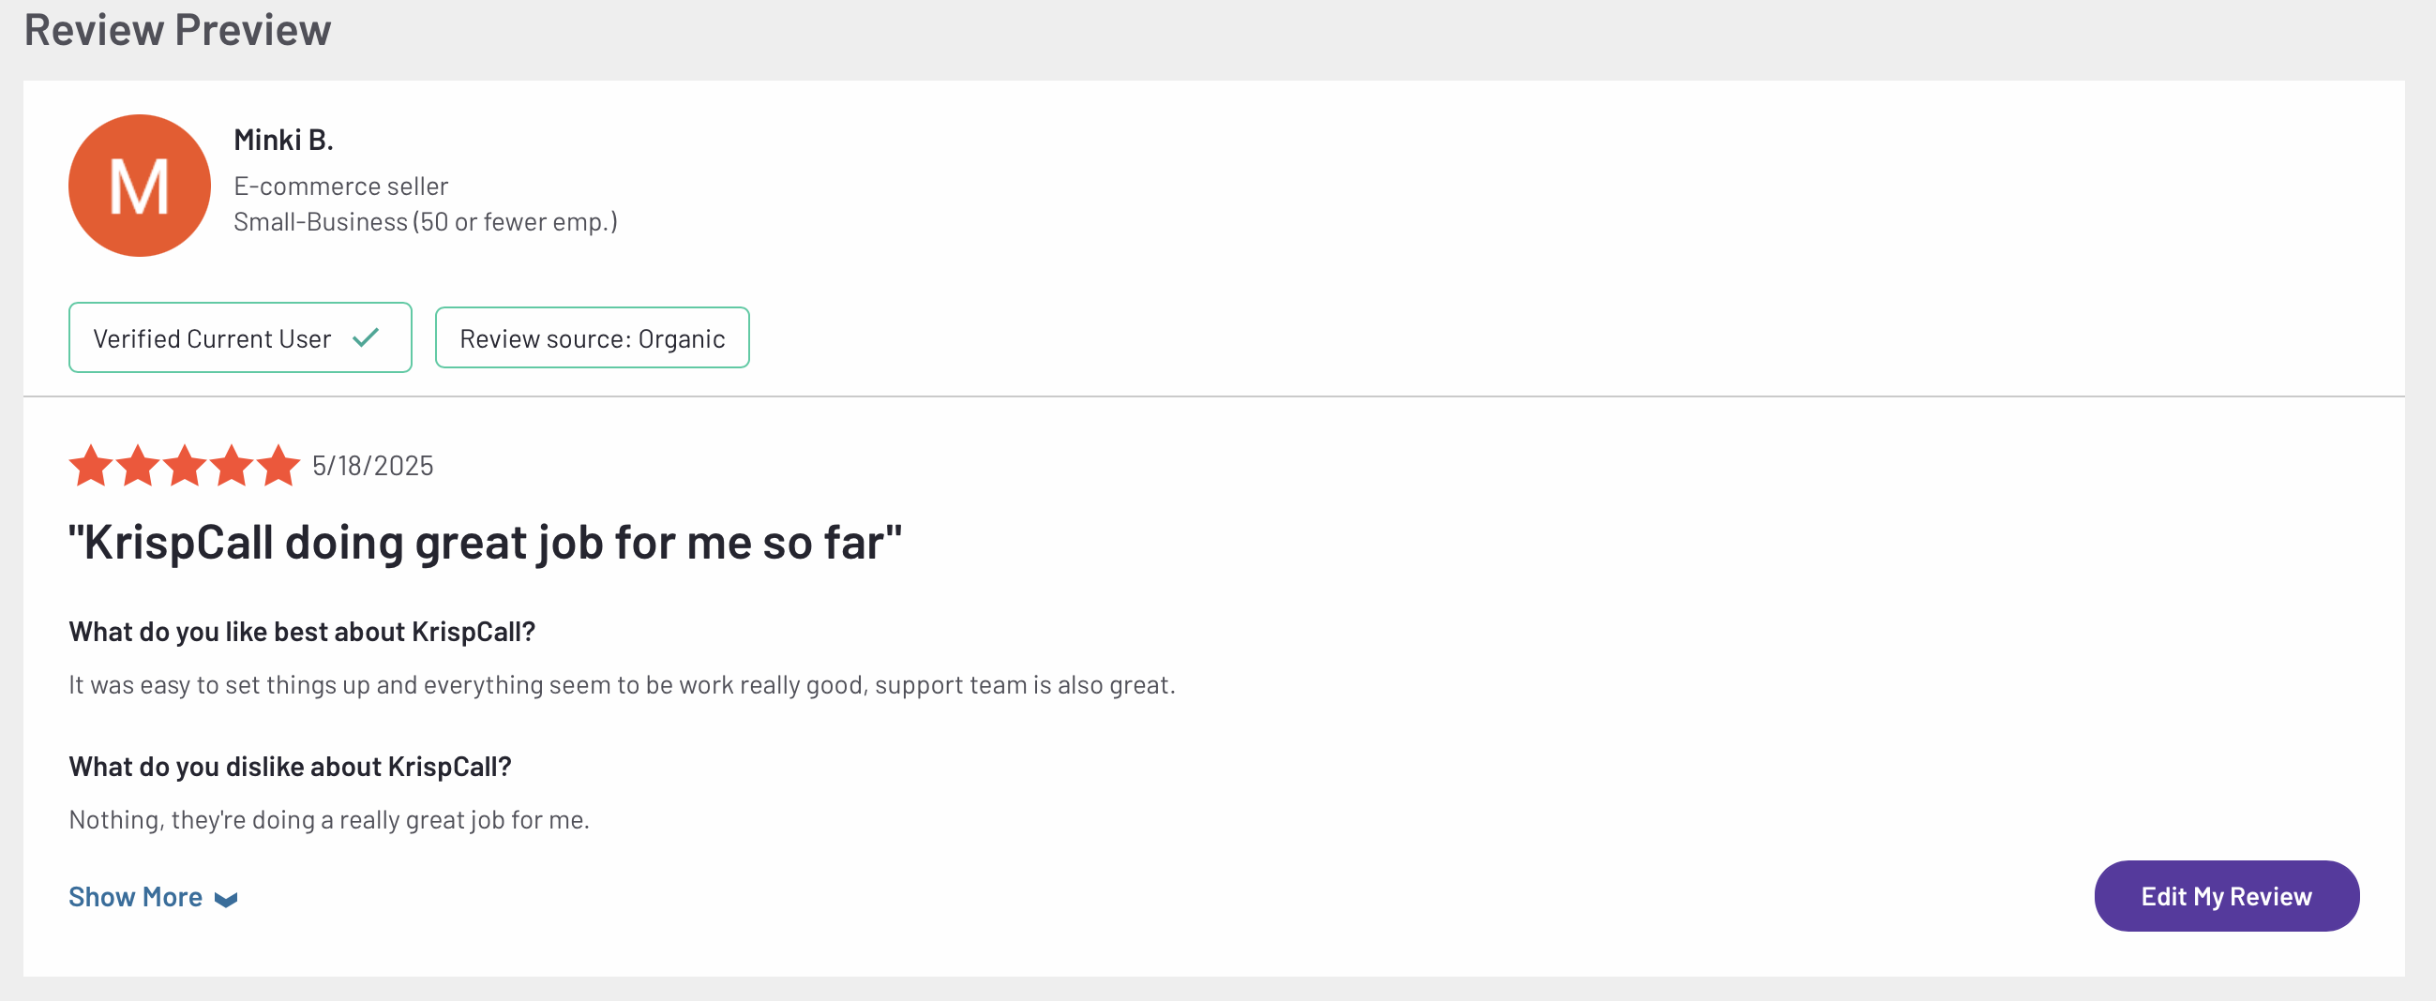Viewport: 2436px width, 1001px height.
Task: Click the third rating star
Action: tap(185, 465)
